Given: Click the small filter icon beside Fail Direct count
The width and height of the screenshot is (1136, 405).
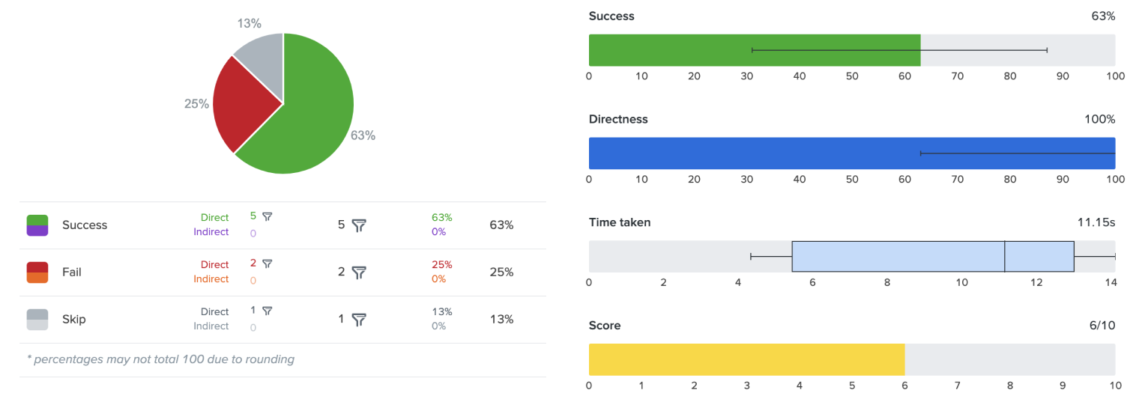Looking at the screenshot, I should 267,264.
